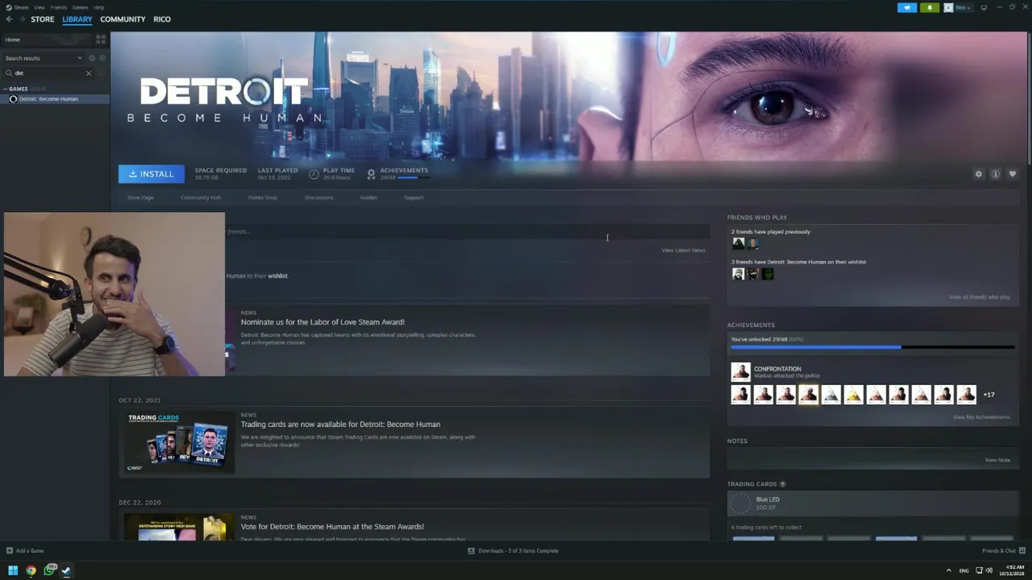
Task: Enter Big Picture mode via monitor icon
Action: 984,7
